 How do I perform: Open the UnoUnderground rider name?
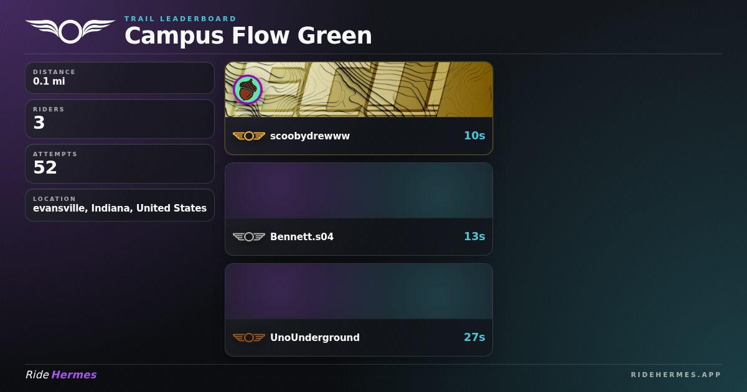(315, 337)
